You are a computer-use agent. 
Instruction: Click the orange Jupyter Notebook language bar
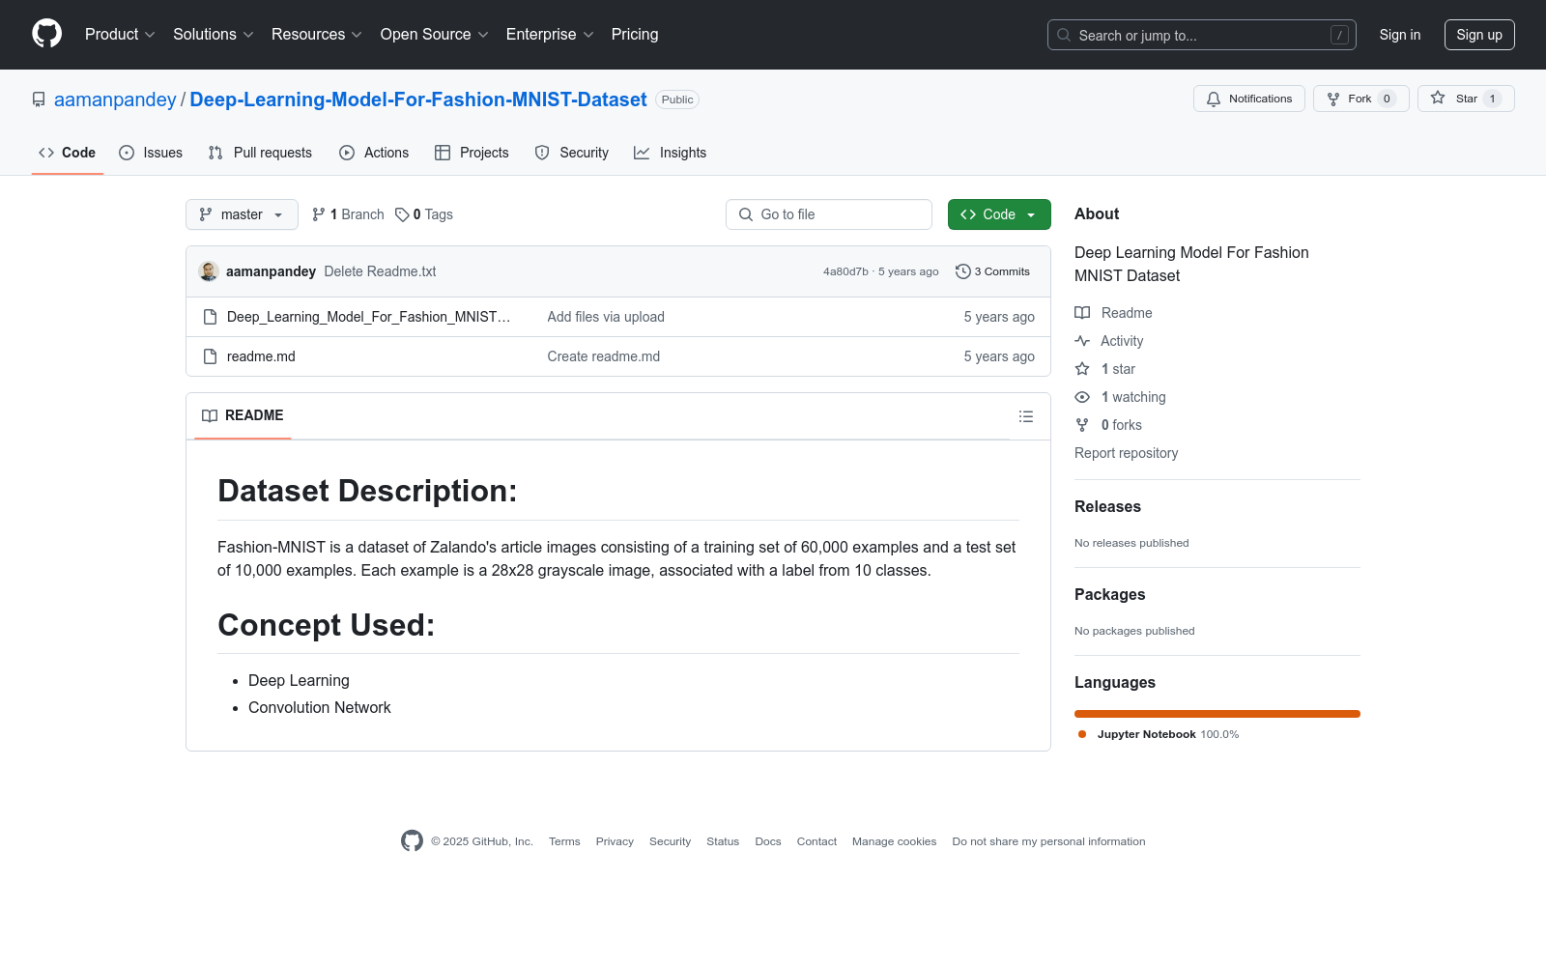1217,714
